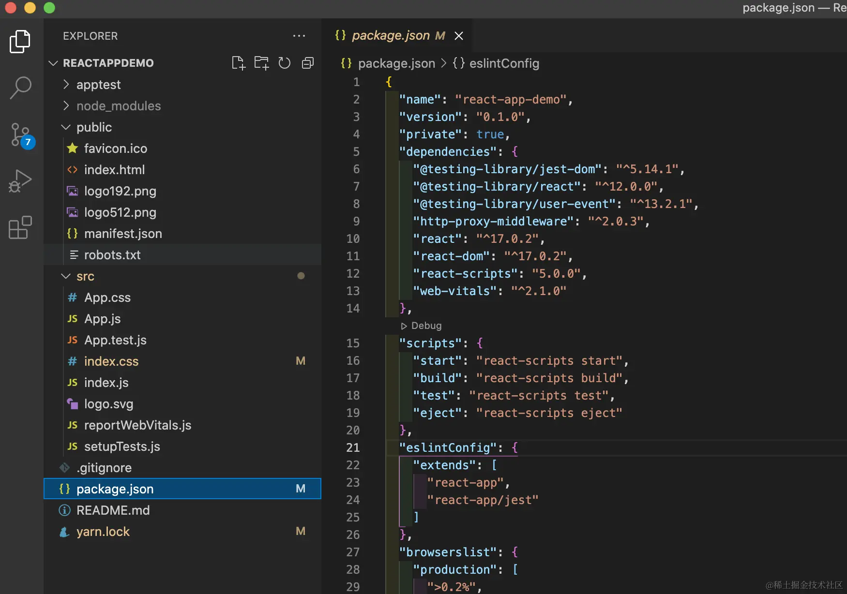Open index.css in the file tree

click(x=111, y=361)
